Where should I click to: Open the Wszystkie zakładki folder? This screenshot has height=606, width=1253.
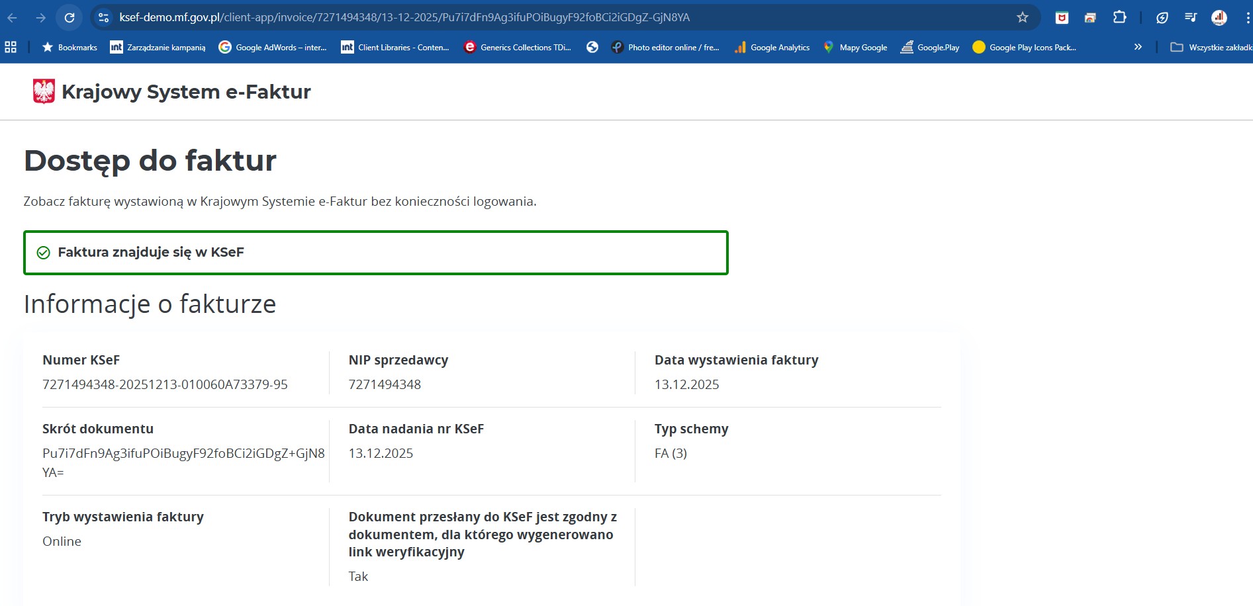pos(1211,47)
